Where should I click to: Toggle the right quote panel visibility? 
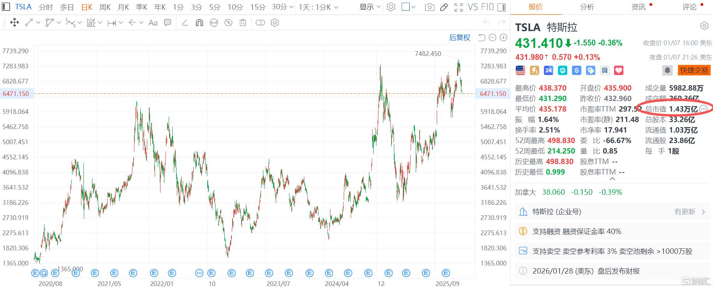pos(502,7)
